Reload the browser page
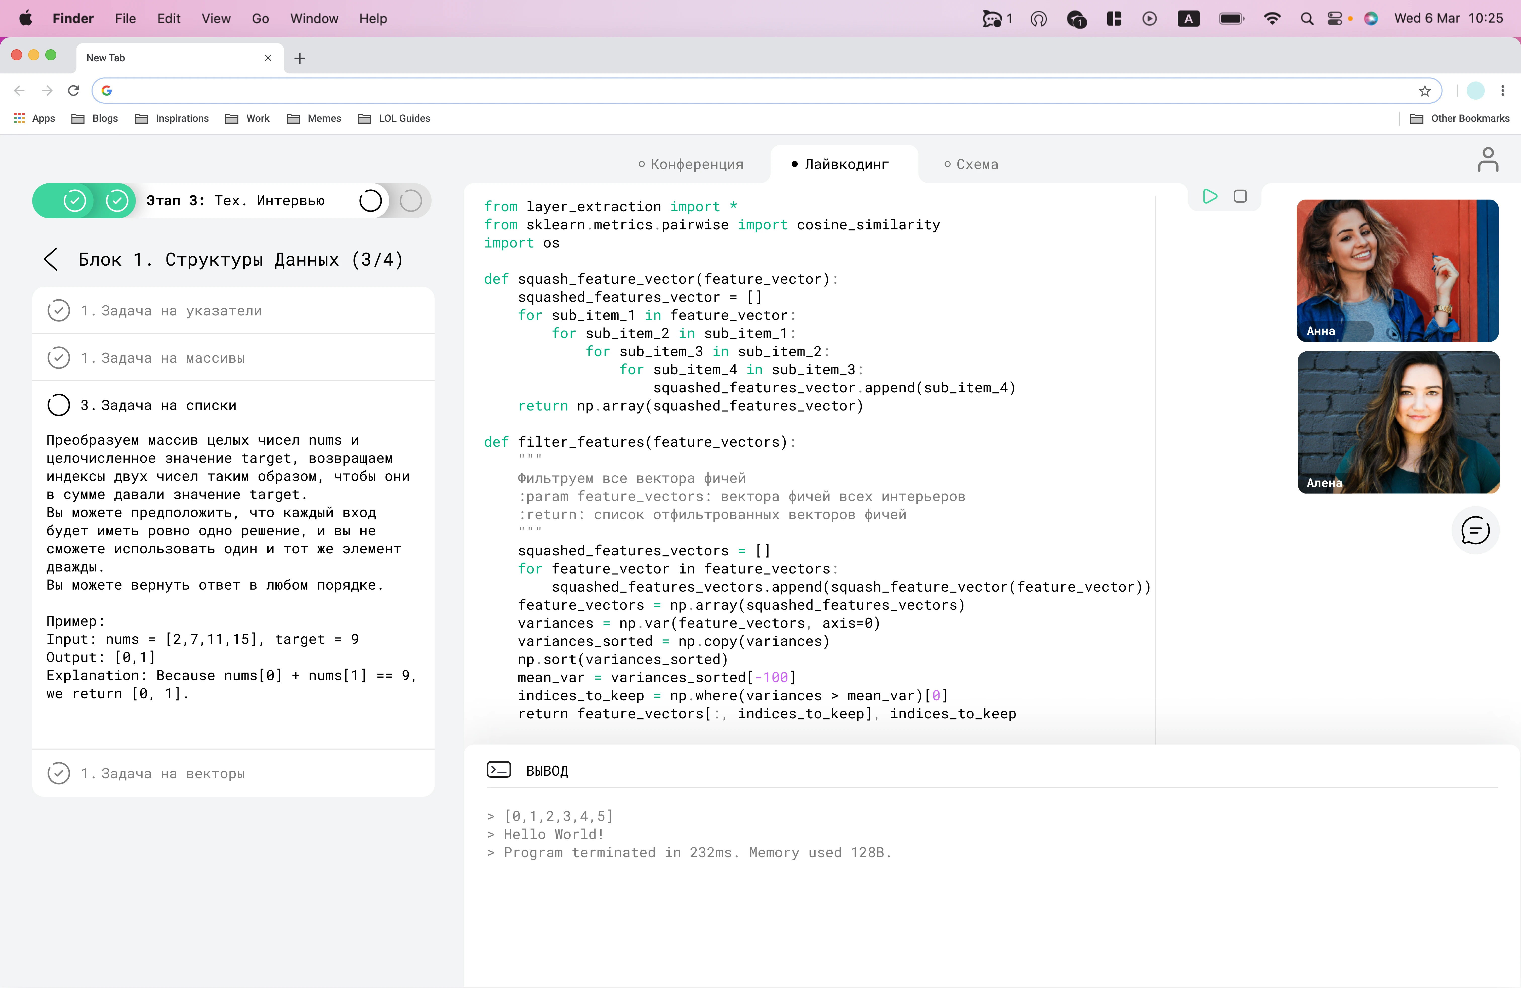Image resolution: width=1521 pixels, height=988 pixels. 73,91
